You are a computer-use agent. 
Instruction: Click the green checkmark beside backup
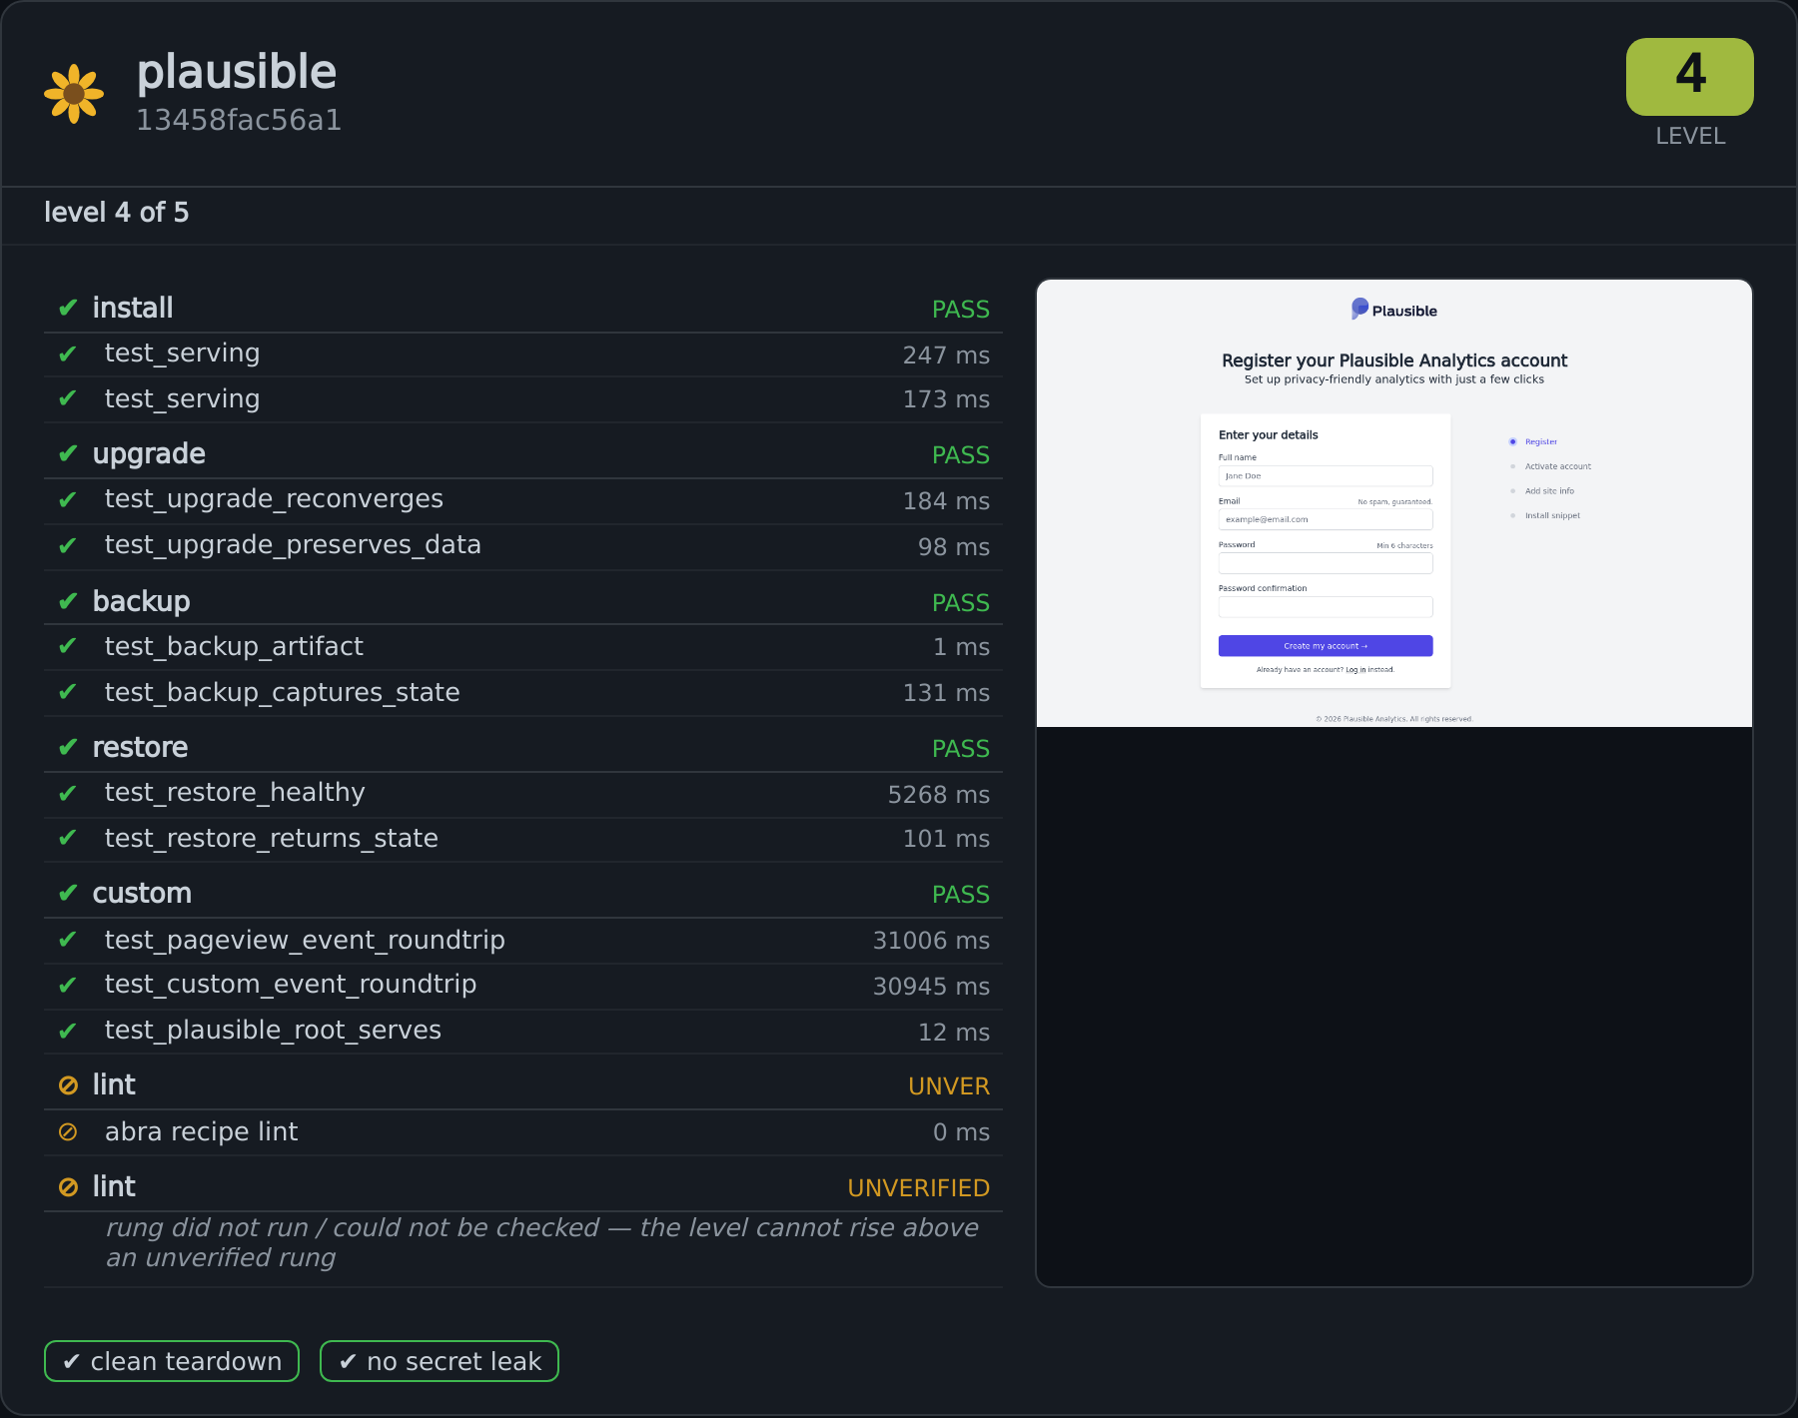click(68, 601)
